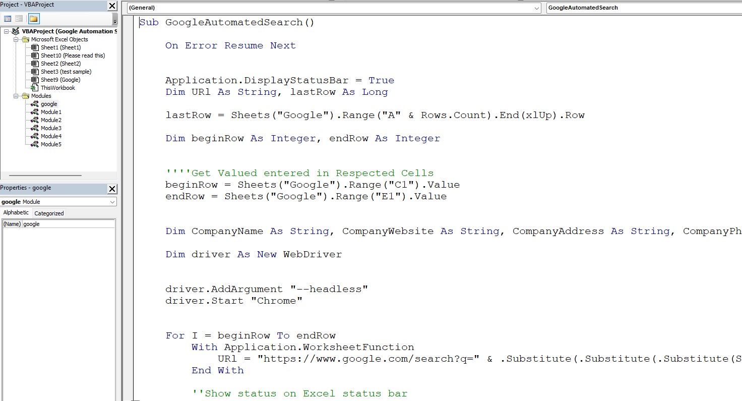The height and width of the screenshot is (401, 742).
Task: Click the Dim beginRow As Integer line
Action: tap(303, 138)
